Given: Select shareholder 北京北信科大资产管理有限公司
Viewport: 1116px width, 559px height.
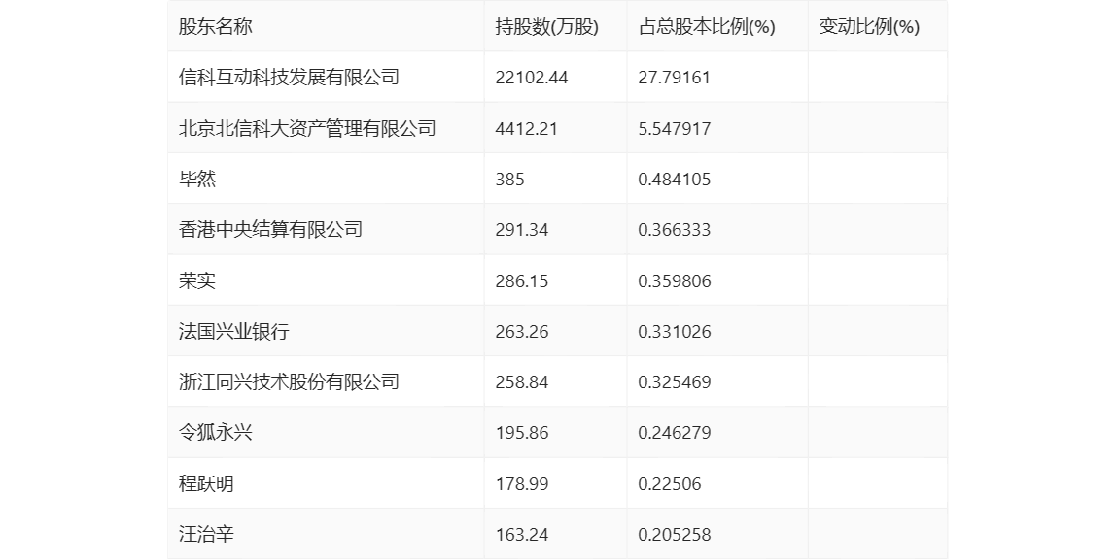Looking at the screenshot, I should (x=307, y=128).
